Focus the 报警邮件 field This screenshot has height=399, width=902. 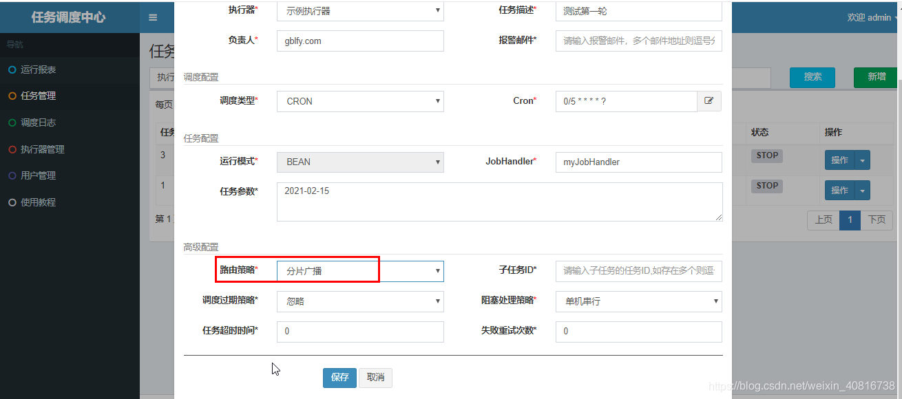tap(639, 41)
